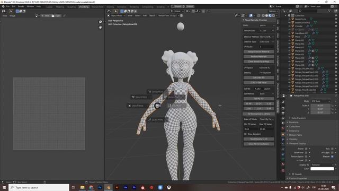Toggle the Shadow checkbox in Viewport Display
The image size is (339, 191).
pyautogui.click(x=332, y=157)
